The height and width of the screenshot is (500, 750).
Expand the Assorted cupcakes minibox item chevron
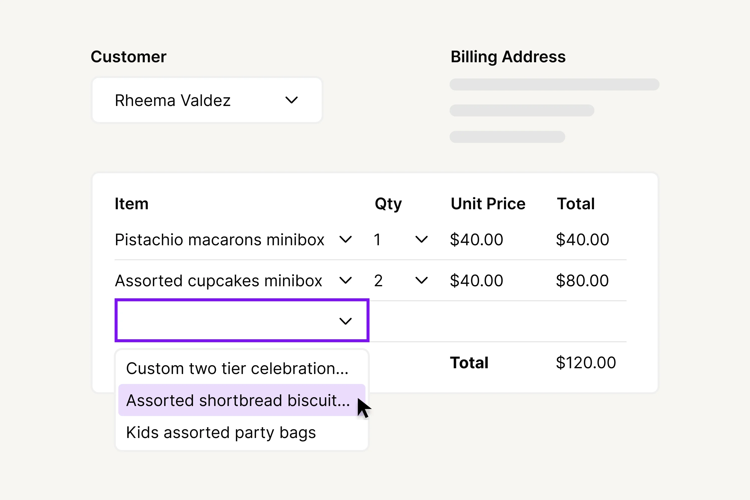(345, 280)
